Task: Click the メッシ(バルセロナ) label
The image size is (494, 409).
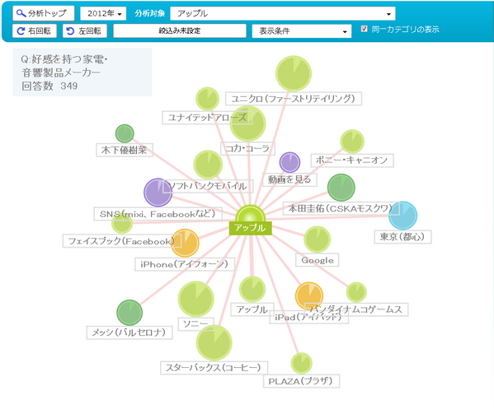Action: click(129, 332)
